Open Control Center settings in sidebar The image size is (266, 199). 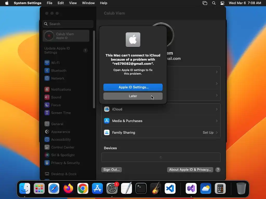[x=66, y=147]
